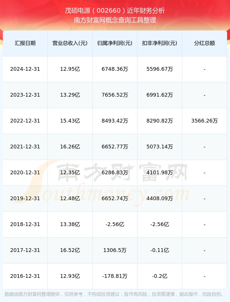Click the value 5073.14万
The width and height of the screenshot is (230, 302).
160,147
